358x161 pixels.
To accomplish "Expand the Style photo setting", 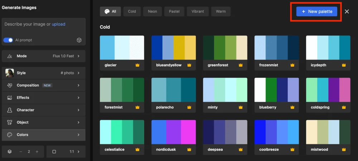I will pos(43,73).
